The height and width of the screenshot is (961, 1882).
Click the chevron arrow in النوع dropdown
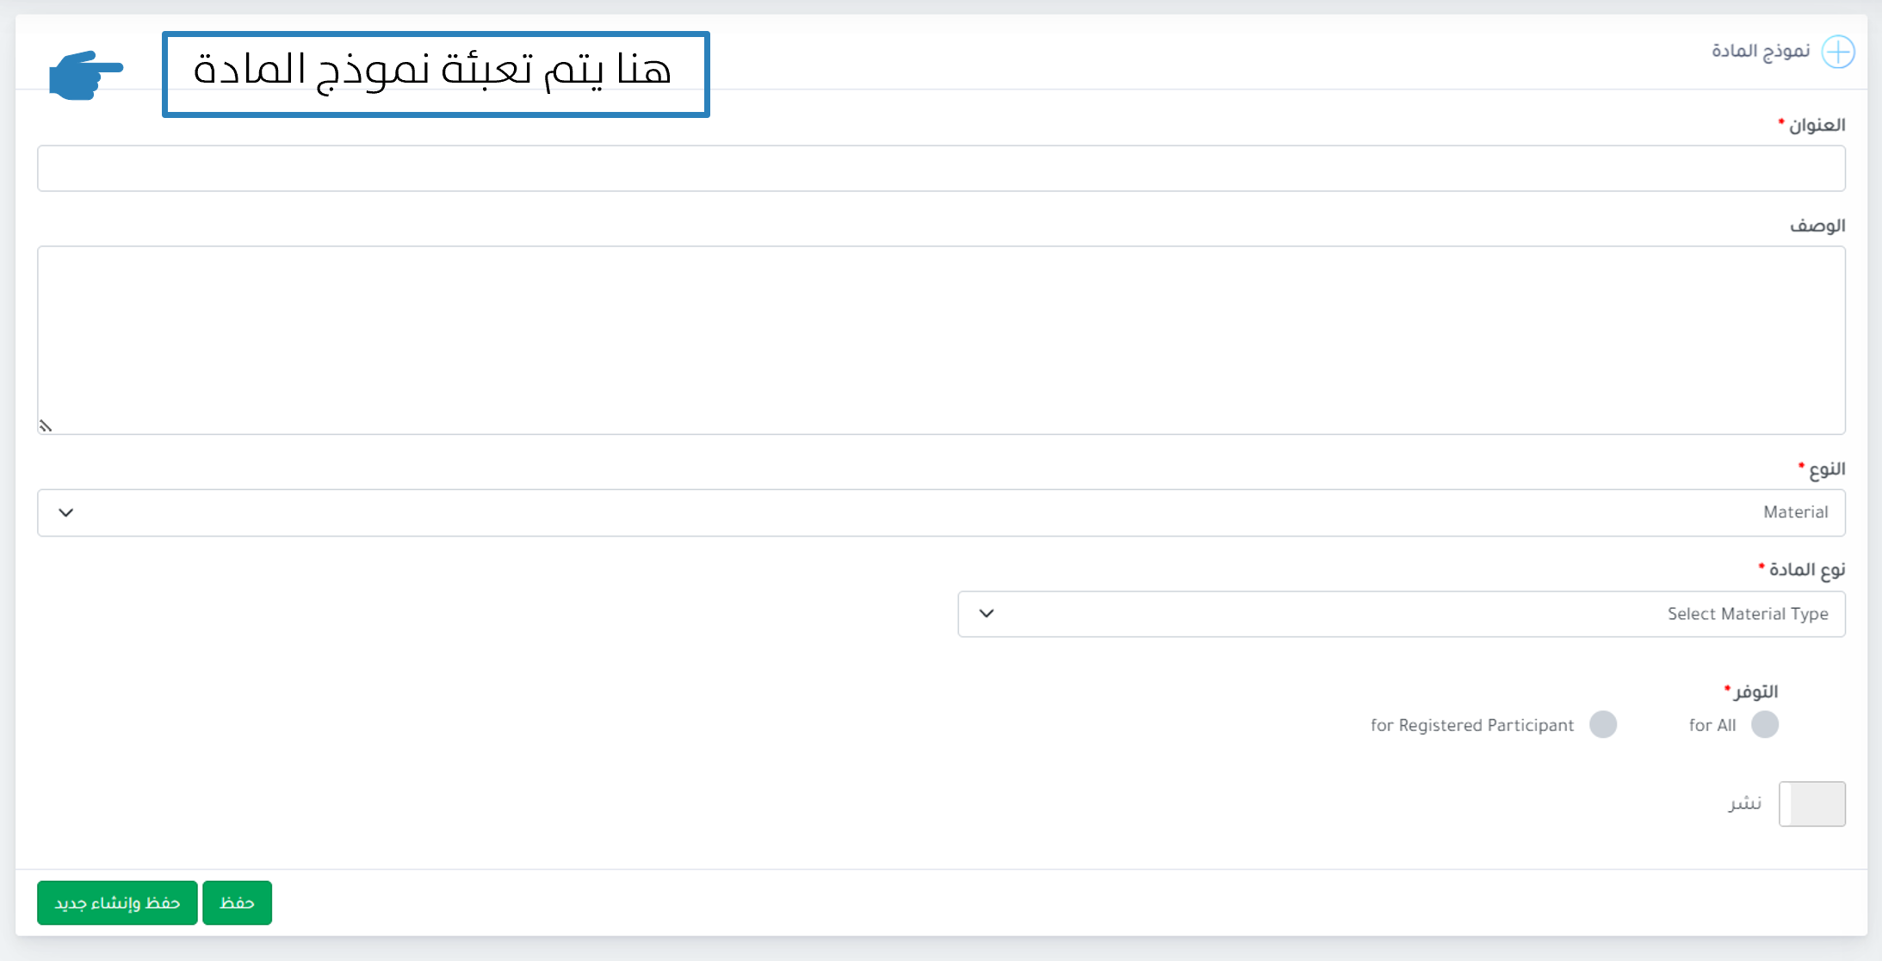tap(66, 512)
